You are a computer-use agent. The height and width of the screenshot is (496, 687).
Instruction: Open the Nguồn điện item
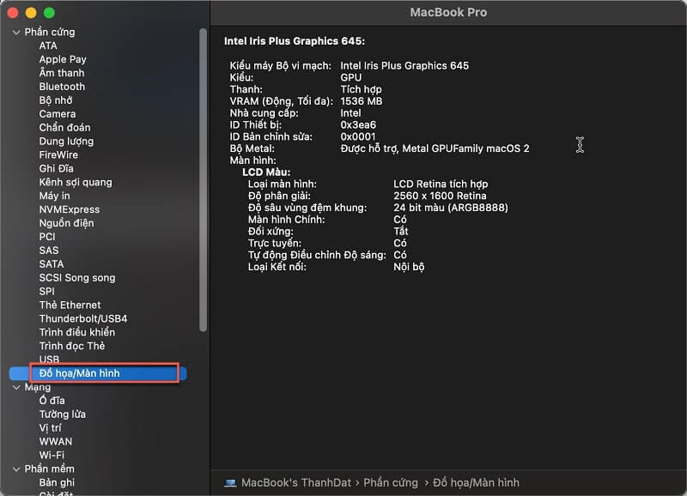click(67, 223)
